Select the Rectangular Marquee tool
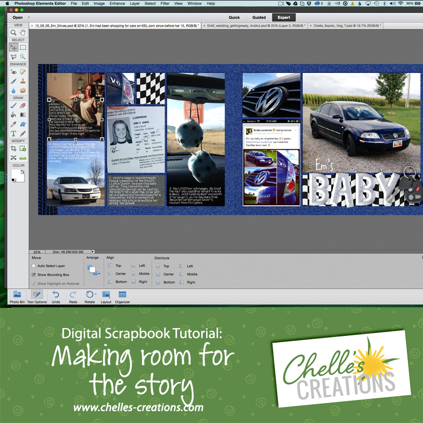The height and width of the screenshot is (423, 423). pos(23,47)
